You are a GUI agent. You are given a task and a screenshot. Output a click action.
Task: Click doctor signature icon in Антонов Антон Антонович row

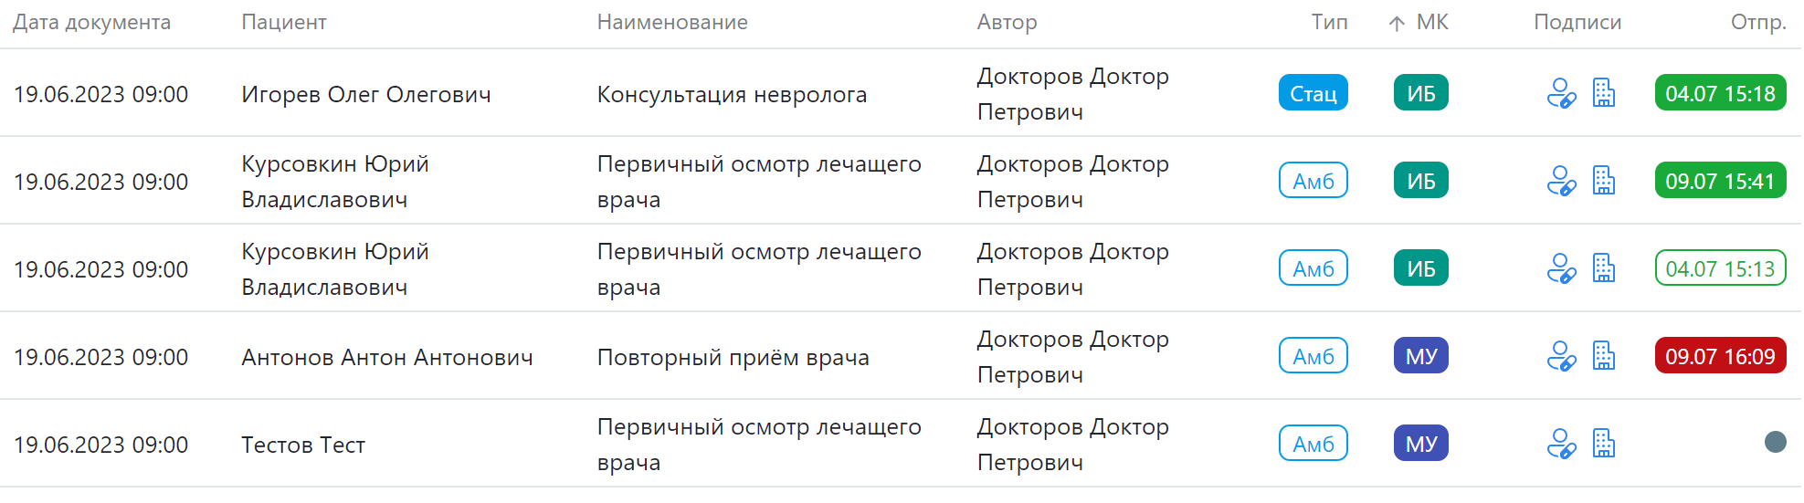coord(1561,356)
